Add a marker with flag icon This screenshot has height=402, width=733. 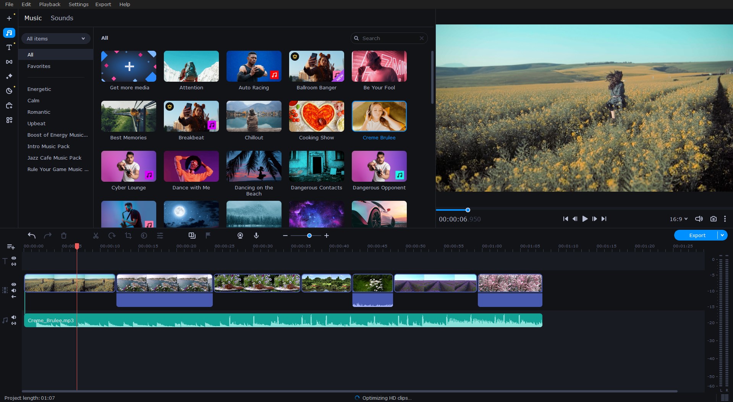[x=208, y=236]
